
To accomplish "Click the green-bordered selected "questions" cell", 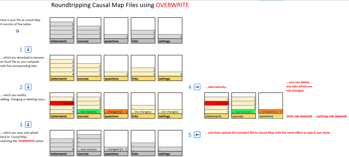I will tap(271, 116).
